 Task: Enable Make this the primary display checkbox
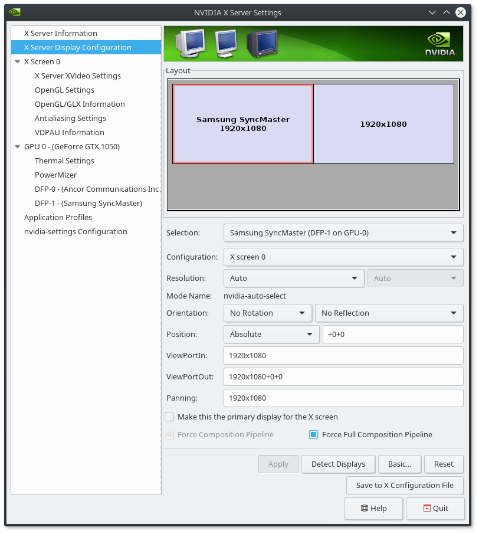click(169, 417)
